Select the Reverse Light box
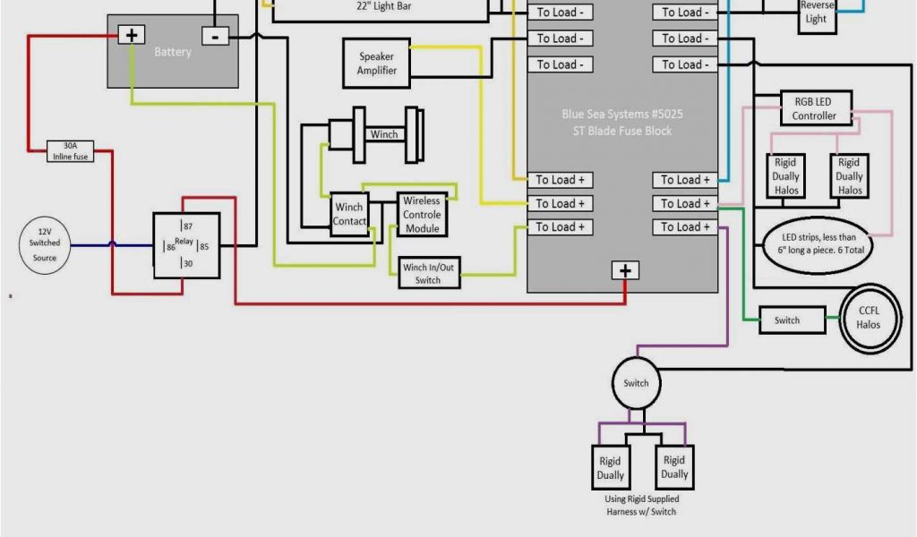The width and height of the screenshot is (917, 537). point(816,13)
